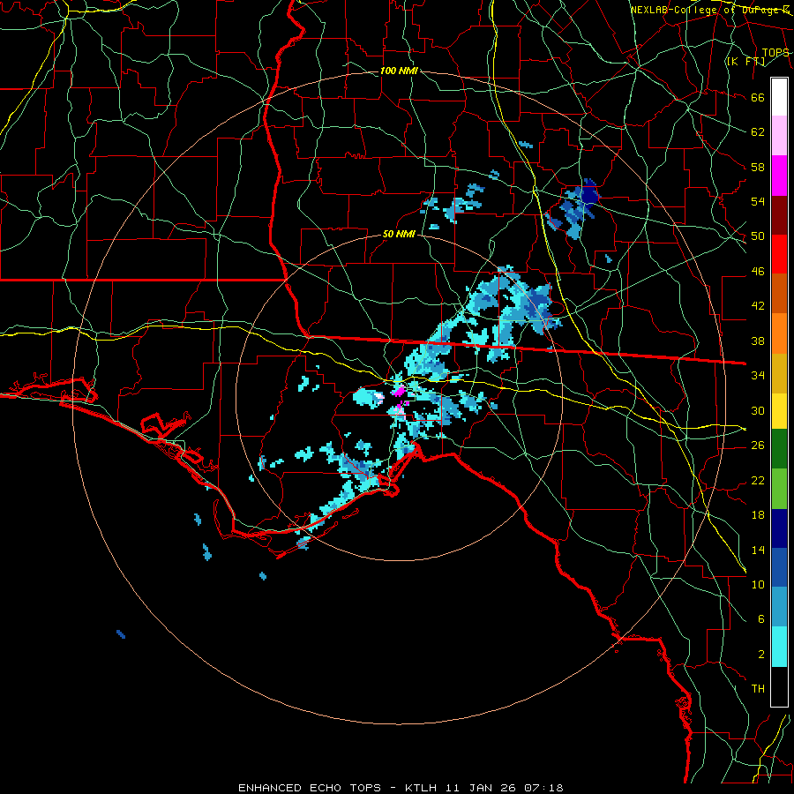Click the legend value 2

coord(761,655)
